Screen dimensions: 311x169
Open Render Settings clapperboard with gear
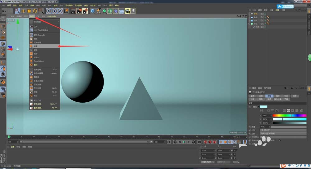tap(85, 11)
